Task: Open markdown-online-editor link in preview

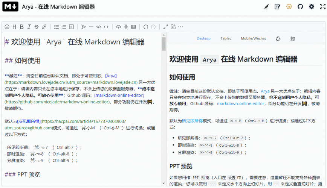Action: tap(240, 104)
